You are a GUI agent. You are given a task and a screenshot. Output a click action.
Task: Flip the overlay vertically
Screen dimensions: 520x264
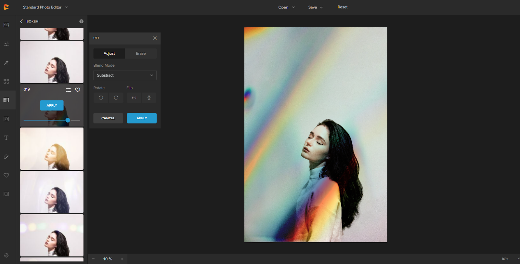[x=149, y=98]
